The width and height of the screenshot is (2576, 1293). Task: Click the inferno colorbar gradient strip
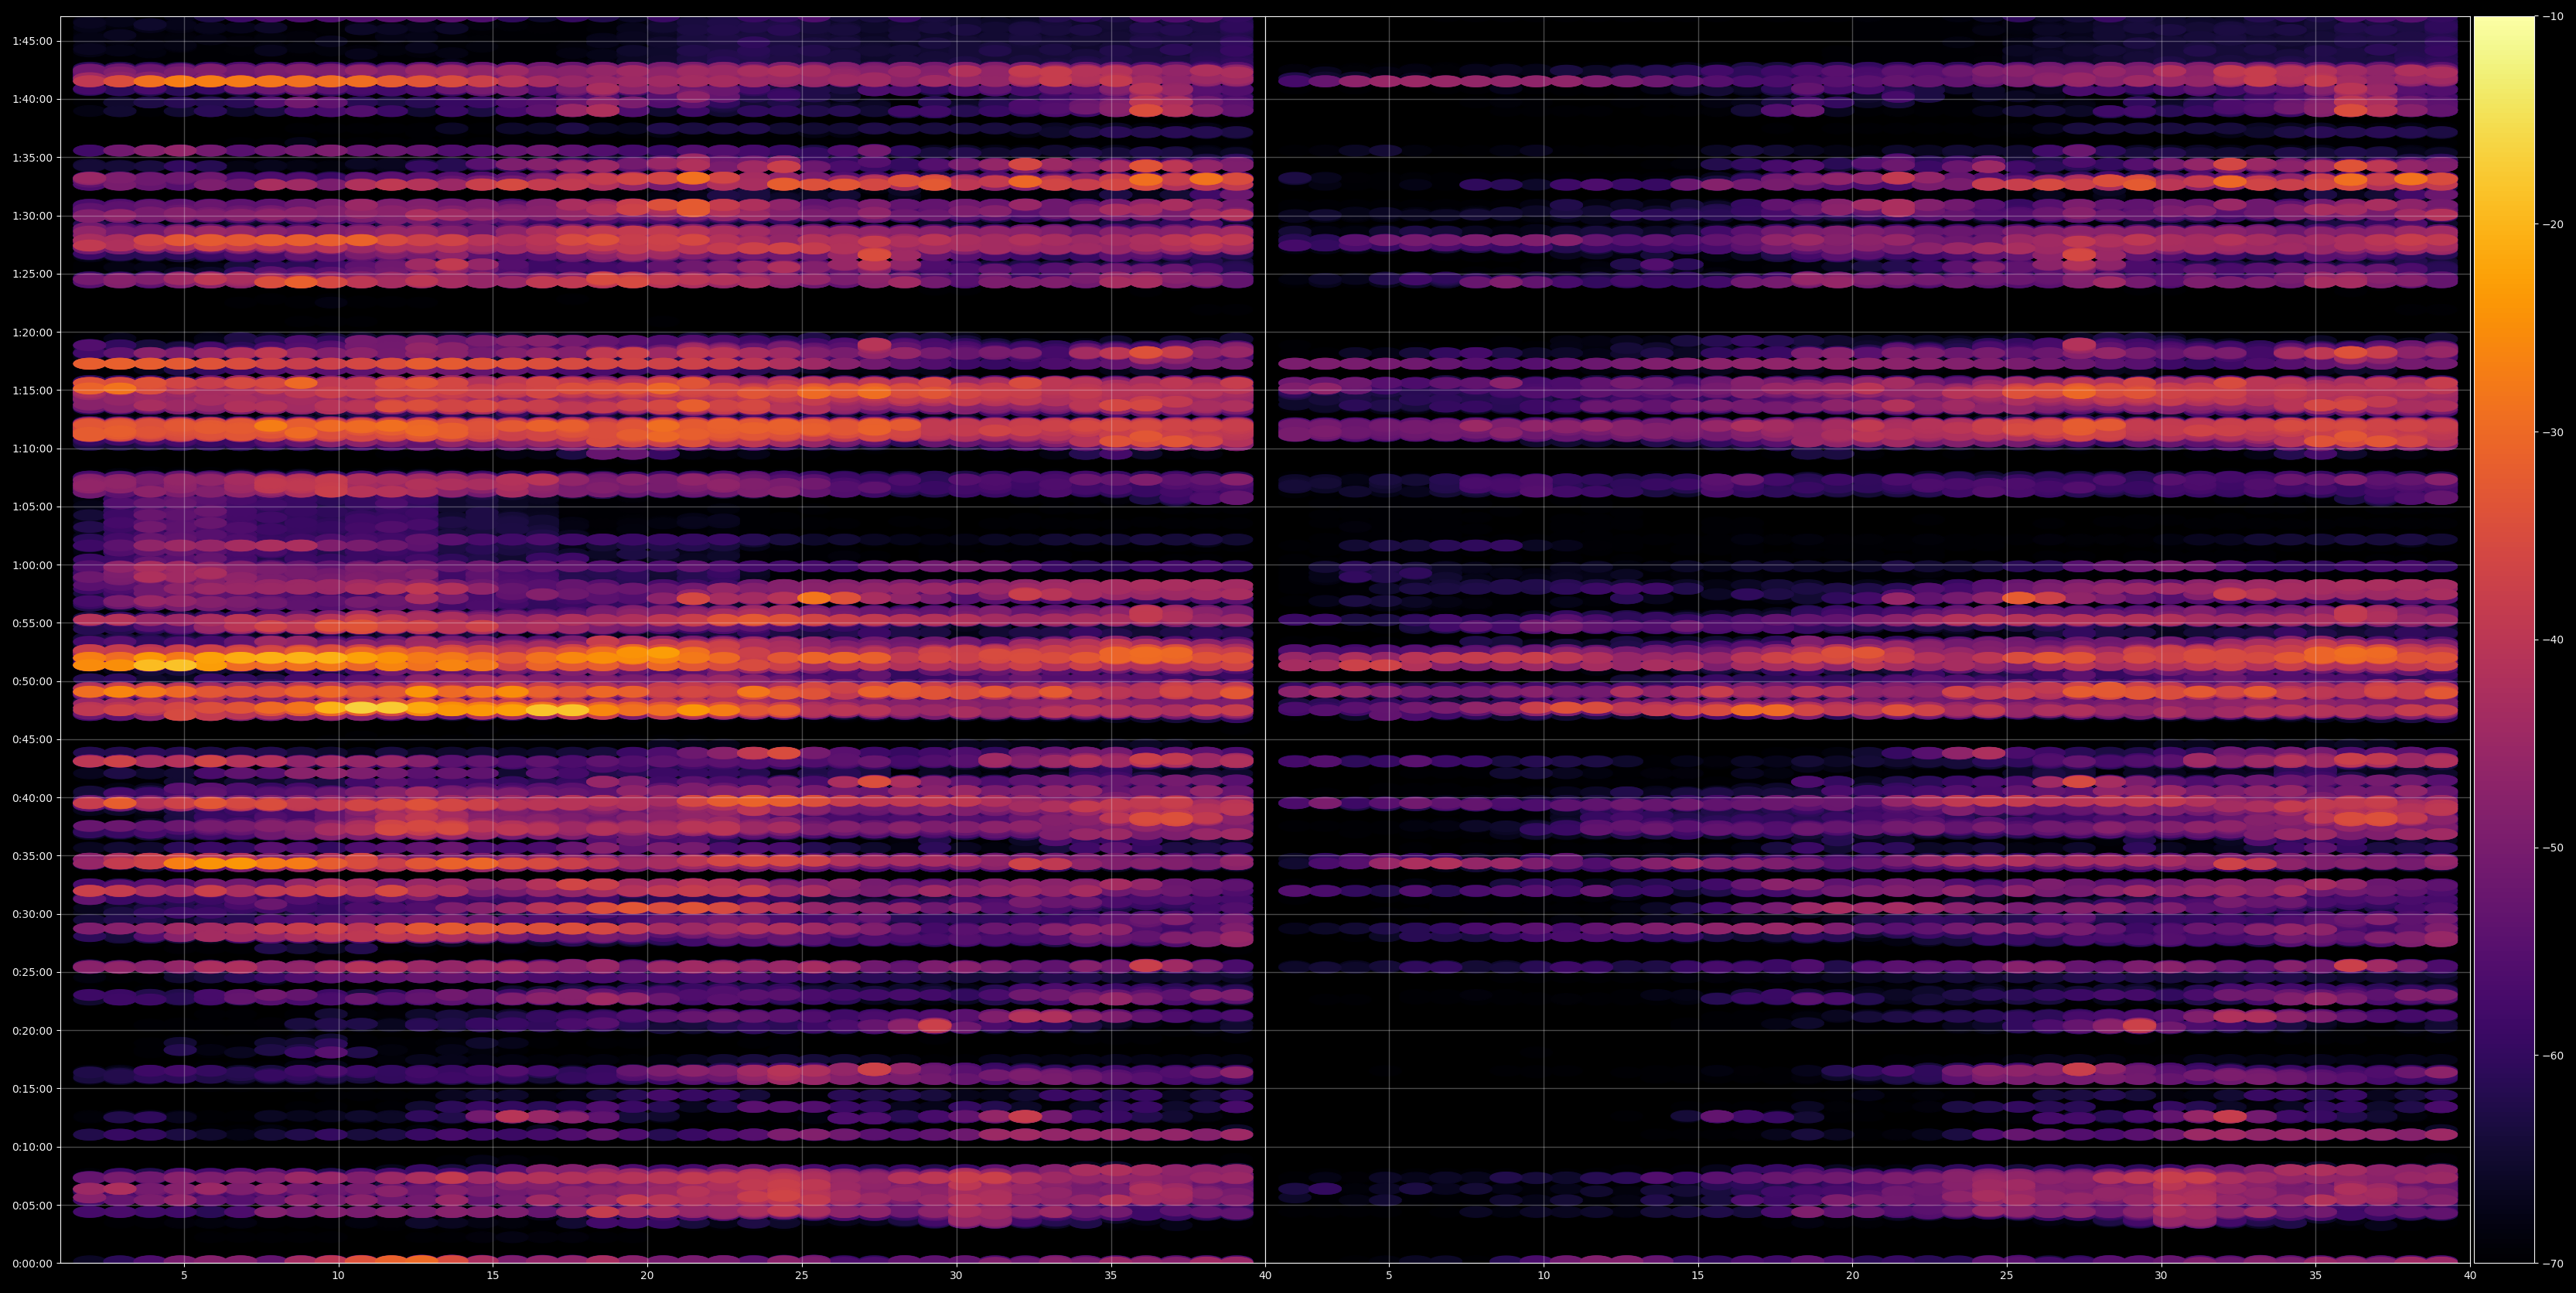(x=2504, y=640)
